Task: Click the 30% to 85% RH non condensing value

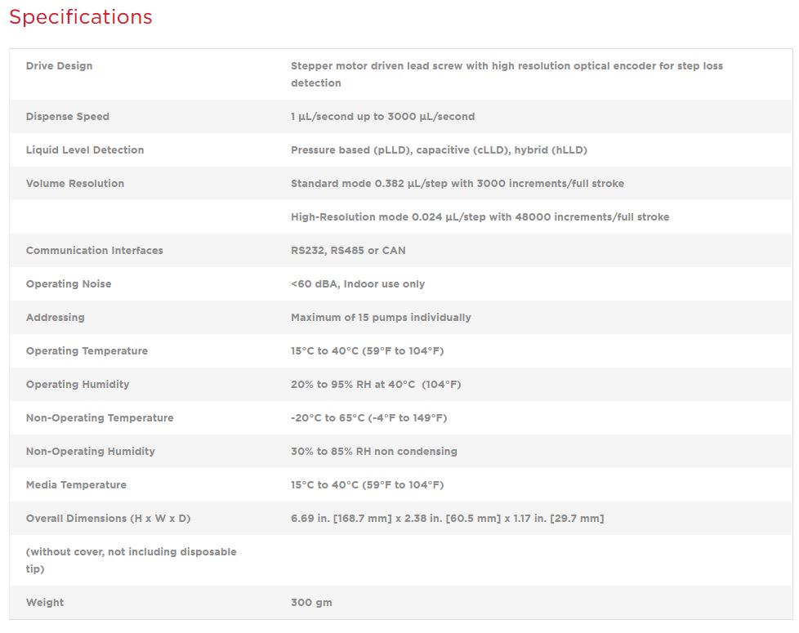Action: (373, 452)
